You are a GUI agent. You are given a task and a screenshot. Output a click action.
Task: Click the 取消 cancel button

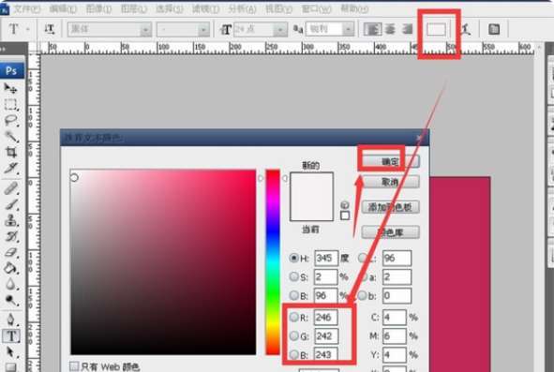(x=390, y=182)
